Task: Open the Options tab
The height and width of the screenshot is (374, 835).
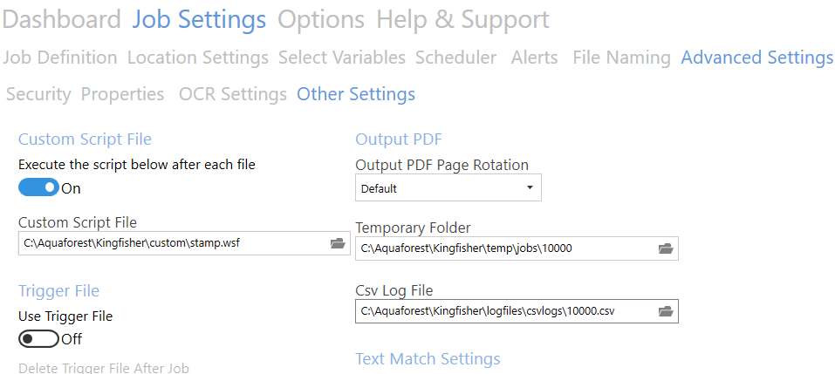Action: pyautogui.click(x=321, y=20)
